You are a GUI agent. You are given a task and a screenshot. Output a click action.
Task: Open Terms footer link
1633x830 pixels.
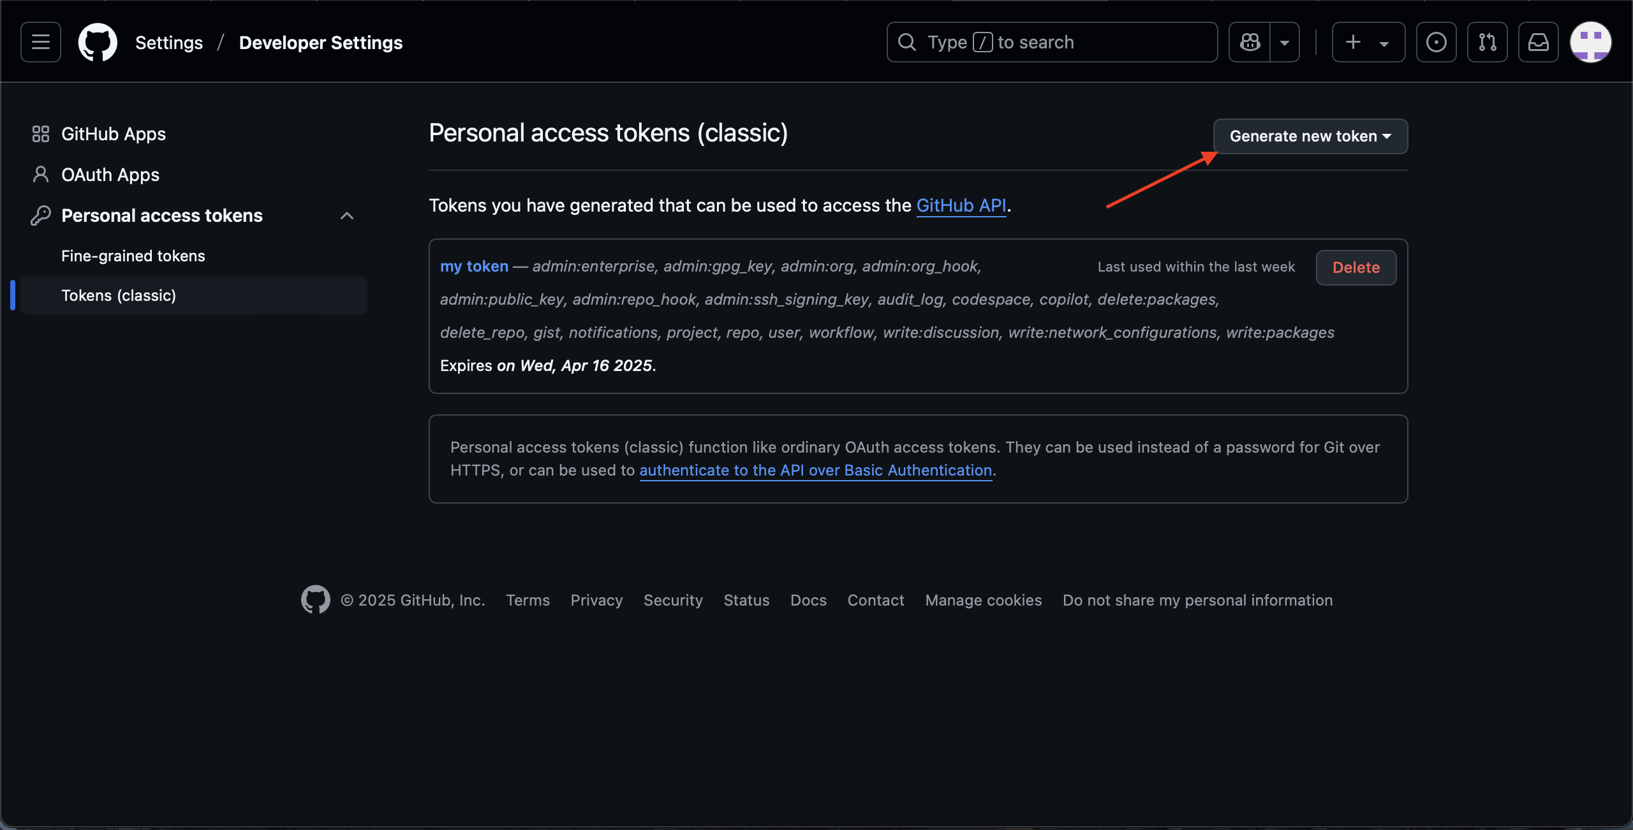pos(528,600)
